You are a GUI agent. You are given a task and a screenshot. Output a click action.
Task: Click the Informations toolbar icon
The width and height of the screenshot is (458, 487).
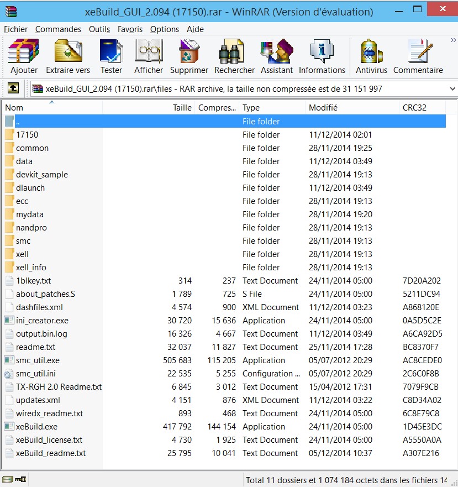tap(322, 51)
